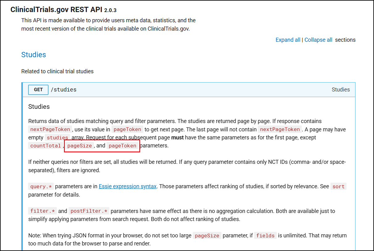374x251 pixels.
Task: Click the GET method badge
Action: (x=38, y=90)
